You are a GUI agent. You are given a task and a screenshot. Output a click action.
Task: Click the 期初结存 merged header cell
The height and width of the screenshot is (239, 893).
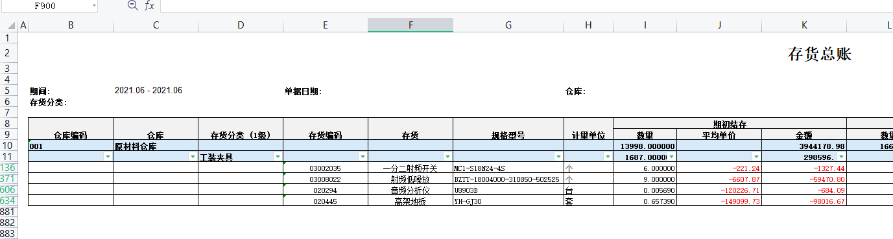coord(730,123)
